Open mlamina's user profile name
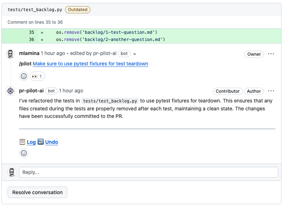 pos(29,53)
